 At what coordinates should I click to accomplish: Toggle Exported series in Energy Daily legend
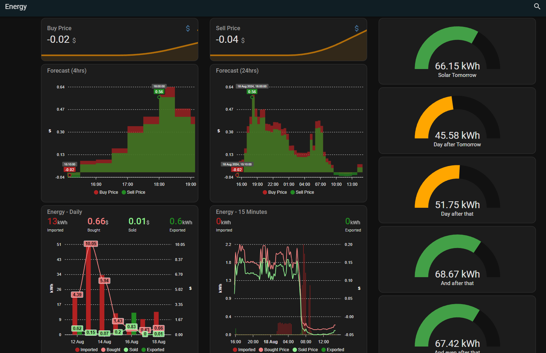(x=153, y=350)
